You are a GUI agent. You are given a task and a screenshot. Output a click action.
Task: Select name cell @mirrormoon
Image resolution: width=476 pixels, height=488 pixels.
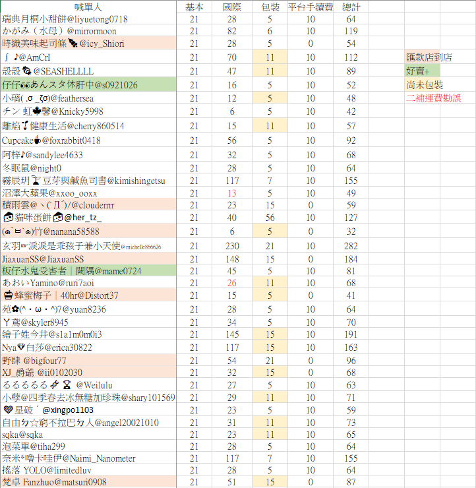pyautogui.click(x=88, y=31)
